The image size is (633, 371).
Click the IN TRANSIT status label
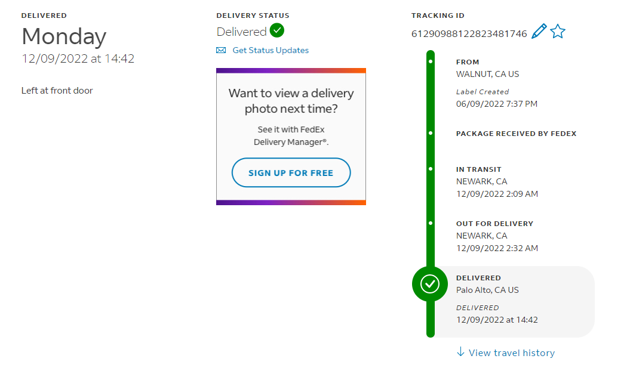(x=479, y=169)
